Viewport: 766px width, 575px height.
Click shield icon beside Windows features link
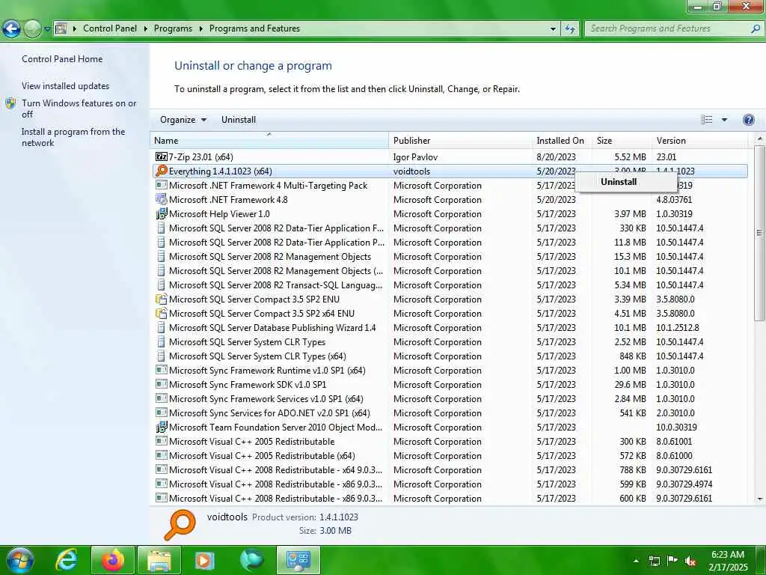(x=10, y=103)
